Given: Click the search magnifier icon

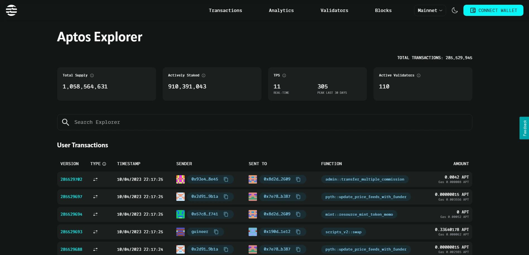Looking at the screenshot, I should tap(66, 122).
